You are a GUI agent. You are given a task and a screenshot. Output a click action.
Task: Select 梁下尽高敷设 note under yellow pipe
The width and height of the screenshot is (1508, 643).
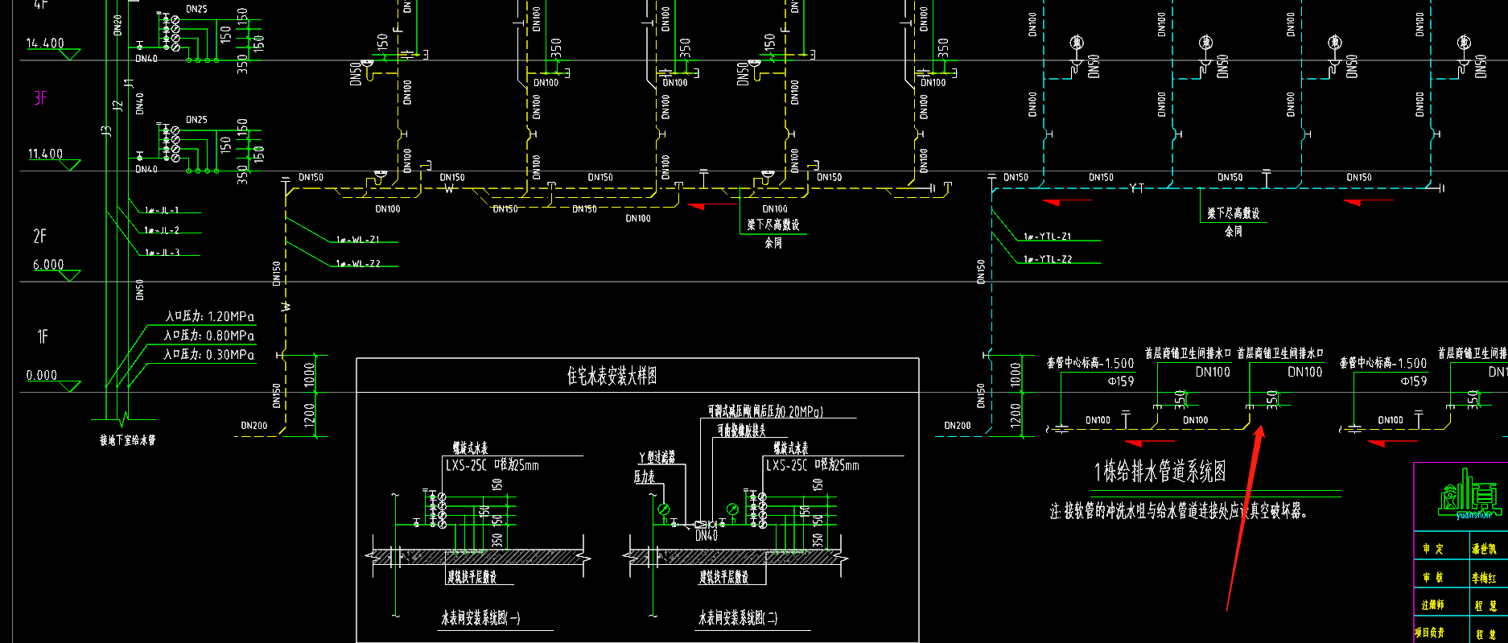coord(773,225)
